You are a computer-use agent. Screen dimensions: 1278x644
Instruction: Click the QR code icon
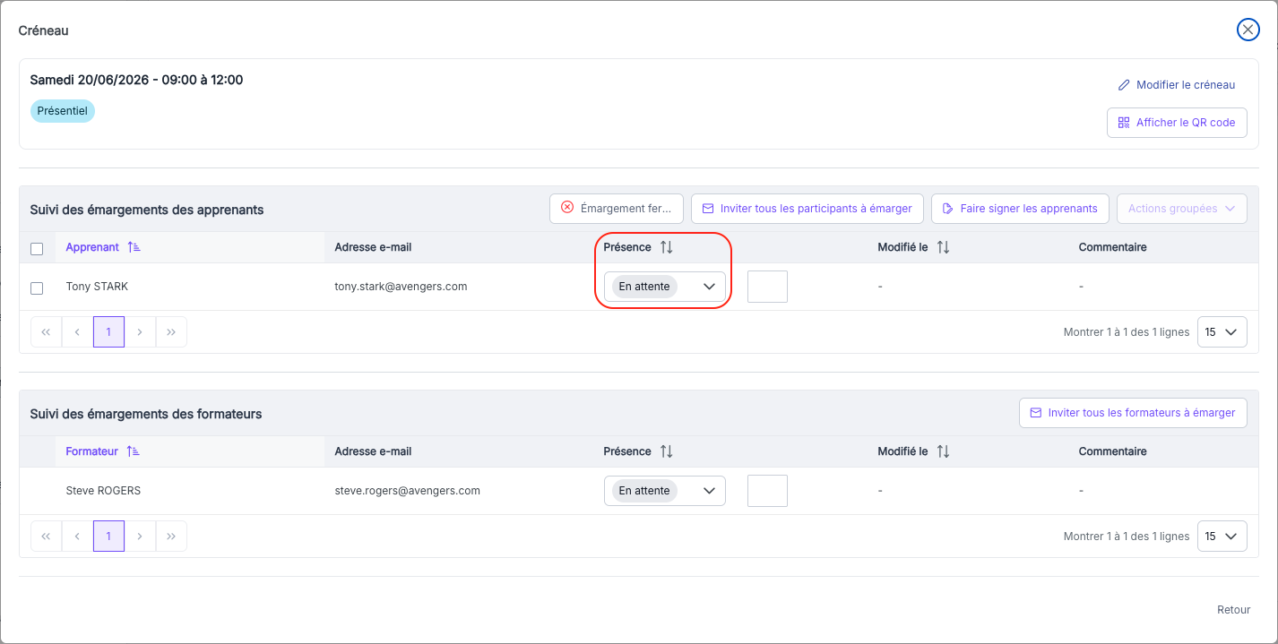1124,123
